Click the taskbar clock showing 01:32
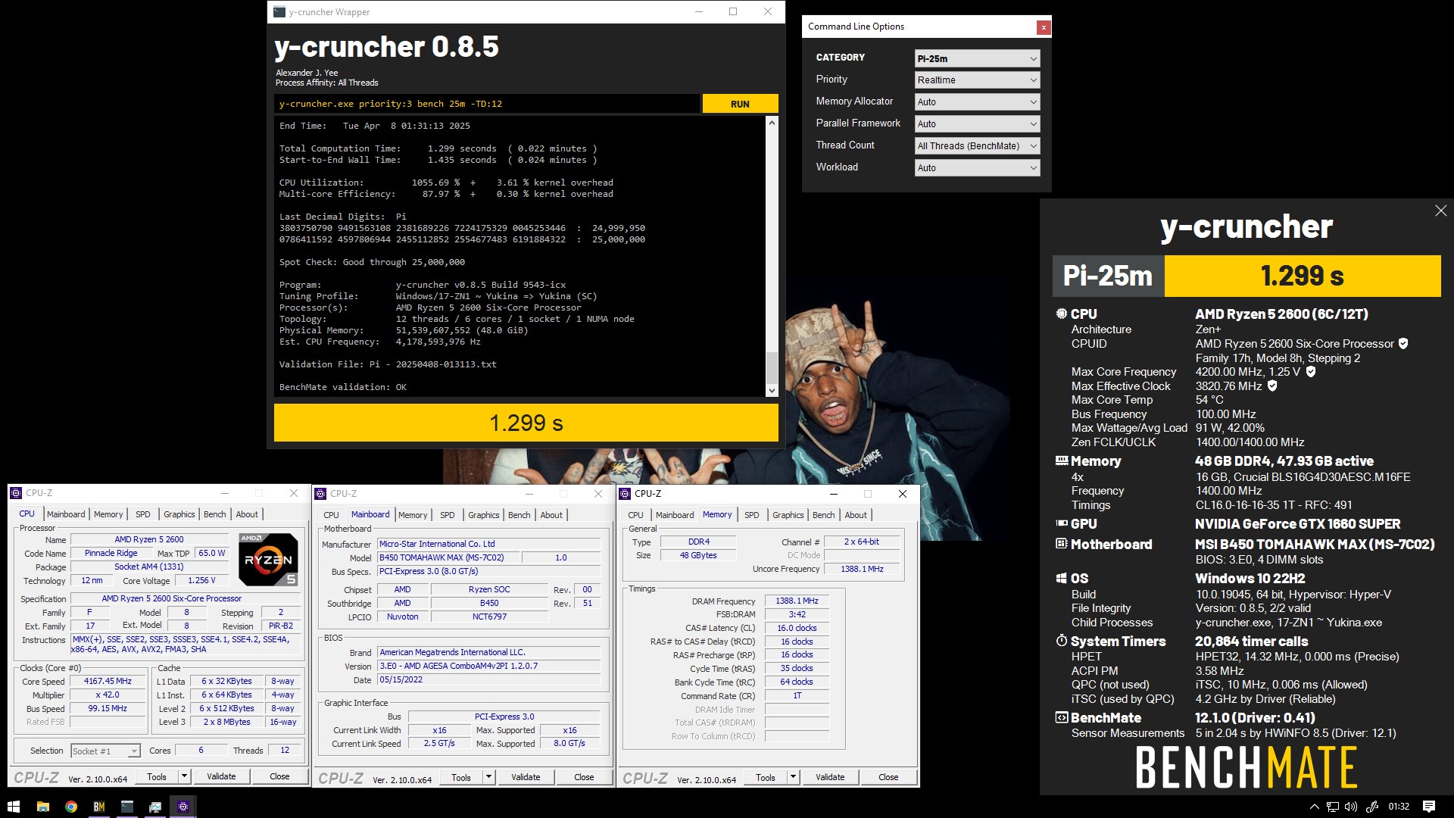Image resolution: width=1454 pixels, height=818 pixels. click(x=1399, y=807)
